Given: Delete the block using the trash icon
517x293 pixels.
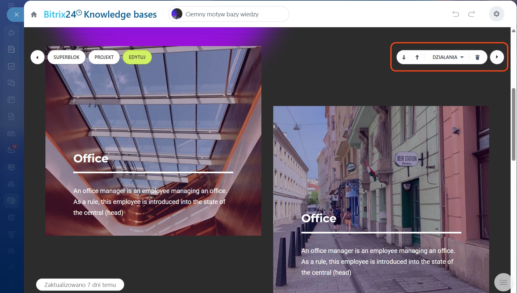Looking at the screenshot, I should tap(477, 57).
